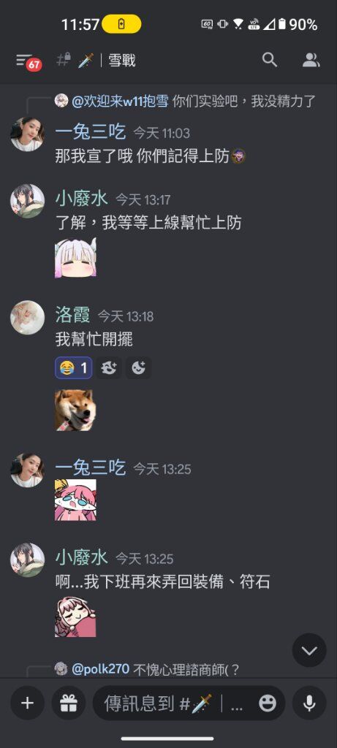Open the channel list hamburger menu
This screenshot has height=748, width=337.
tap(28, 61)
